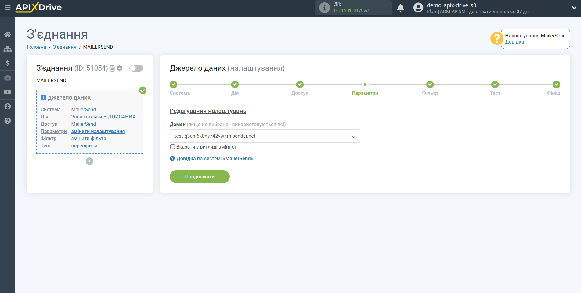Click the connection notes document icon
The image size is (581, 293).
tap(112, 69)
